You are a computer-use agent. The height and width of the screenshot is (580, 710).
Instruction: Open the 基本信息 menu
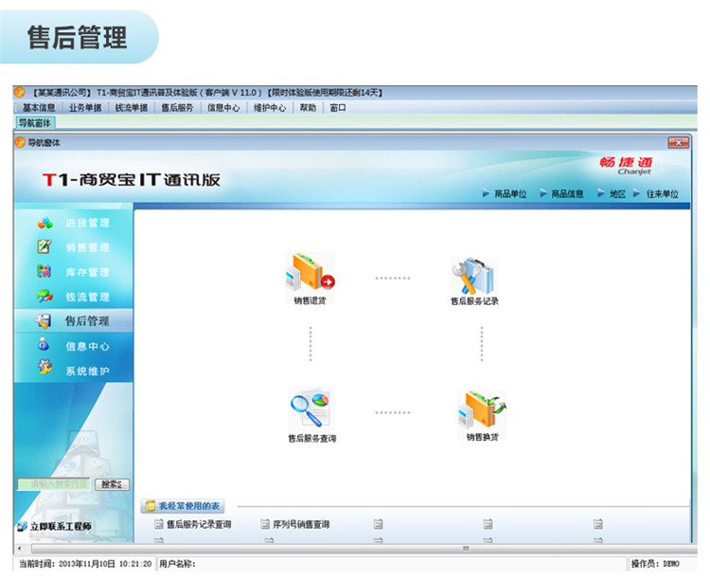click(x=39, y=108)
